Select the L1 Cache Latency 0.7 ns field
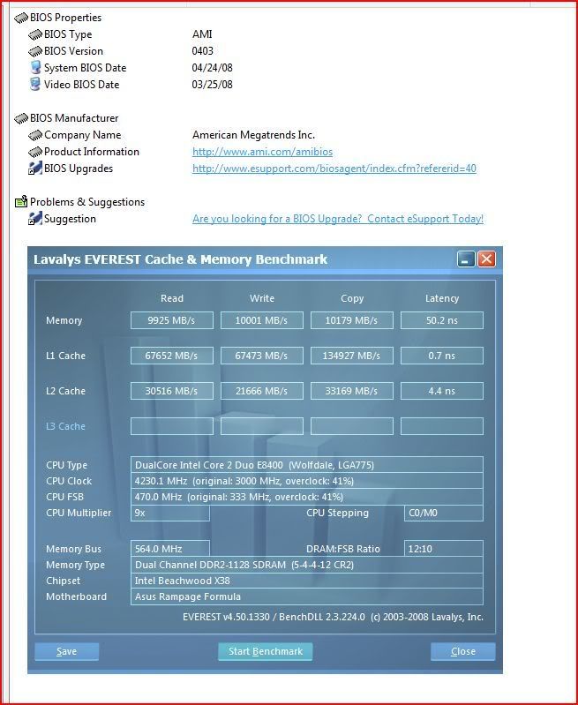Screen dimensions: 578x705 [x=442, y=356]
